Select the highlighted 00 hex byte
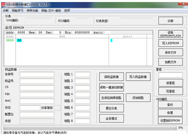The image size is (188, 137). (19, 40)
